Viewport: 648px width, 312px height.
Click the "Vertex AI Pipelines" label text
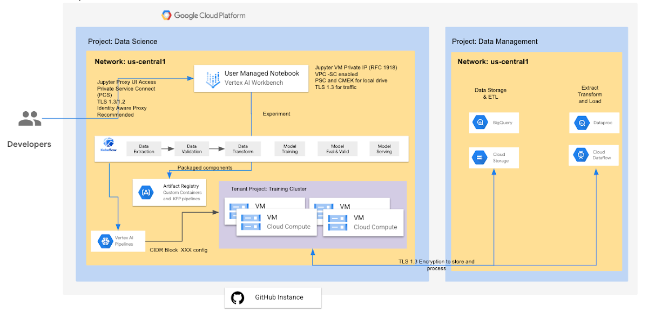[125, 241]
